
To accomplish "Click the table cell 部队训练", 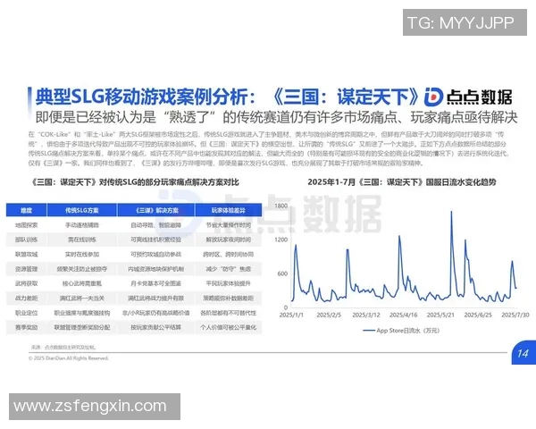I will 26,240.
